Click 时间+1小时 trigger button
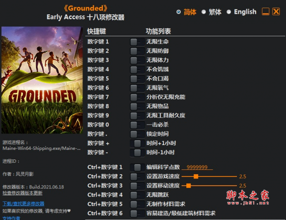 click(x=137, y=143)
